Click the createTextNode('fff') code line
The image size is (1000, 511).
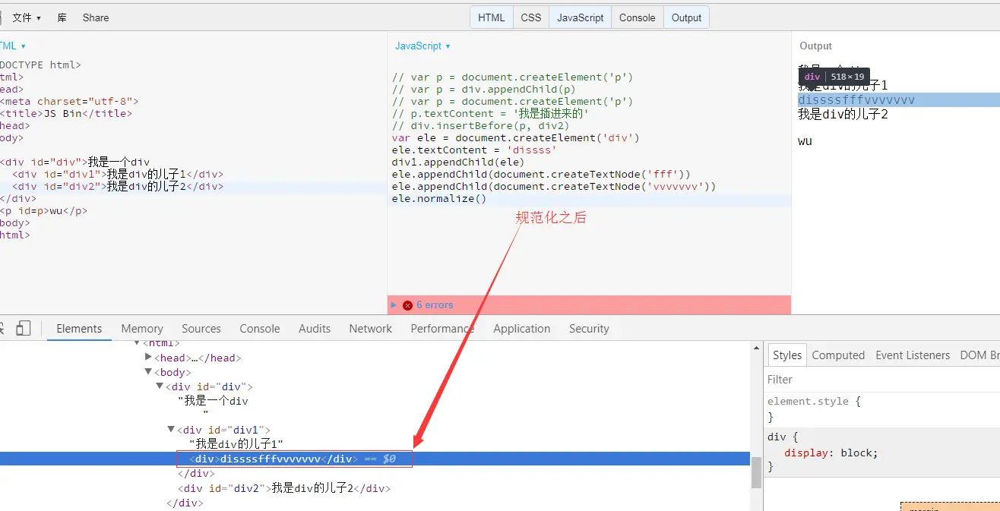[540, 175]
